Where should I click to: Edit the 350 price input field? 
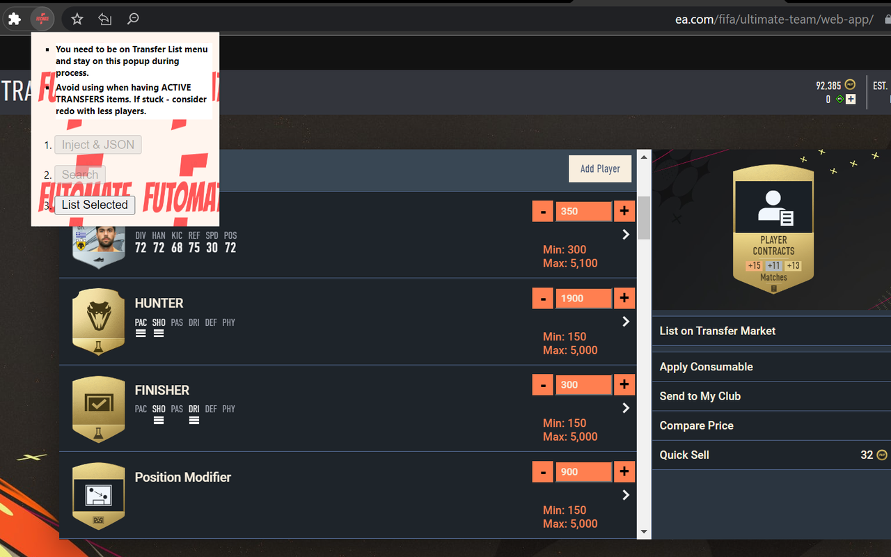583,211
